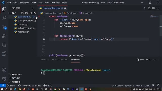Viewport: 162px width, 91px height.
Task: Open the Run menu
Action: coord(47,3)
